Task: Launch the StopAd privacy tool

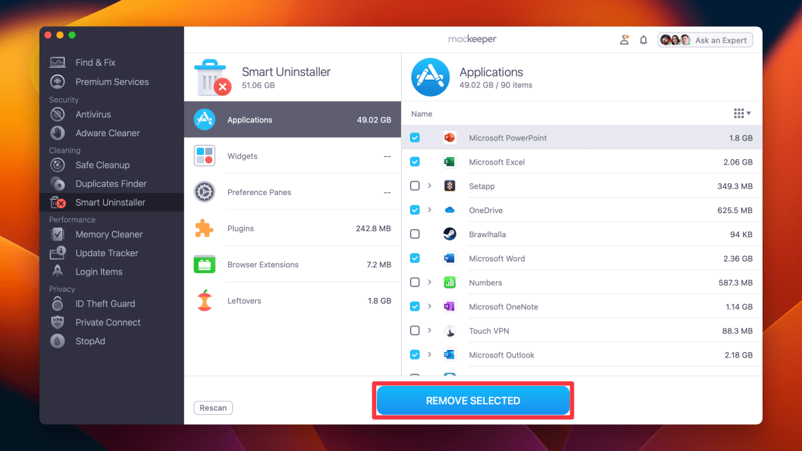Action: click(90, 340)
